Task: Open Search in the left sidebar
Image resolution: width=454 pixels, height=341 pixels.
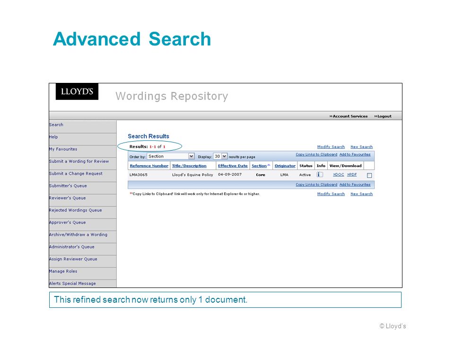Action: tap(56, 125)
